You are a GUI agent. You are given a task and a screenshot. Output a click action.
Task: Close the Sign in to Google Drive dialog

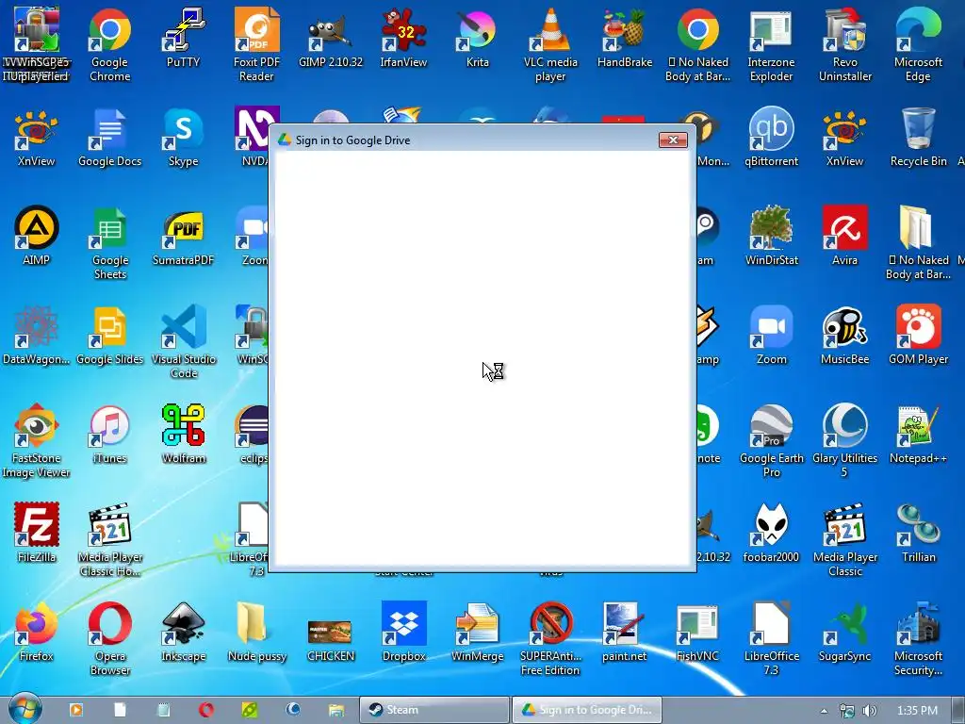point(673,140)
